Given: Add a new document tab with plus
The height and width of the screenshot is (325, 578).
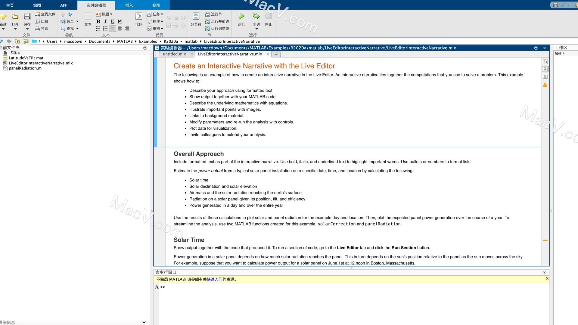Looking at the screenshot, I should pyautogui.click(x=276, y=54).
